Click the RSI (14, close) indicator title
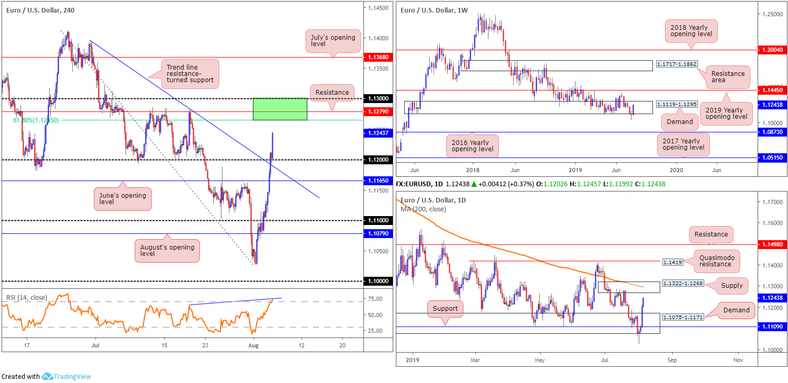 pyautogui.click(x=27, y=298)
